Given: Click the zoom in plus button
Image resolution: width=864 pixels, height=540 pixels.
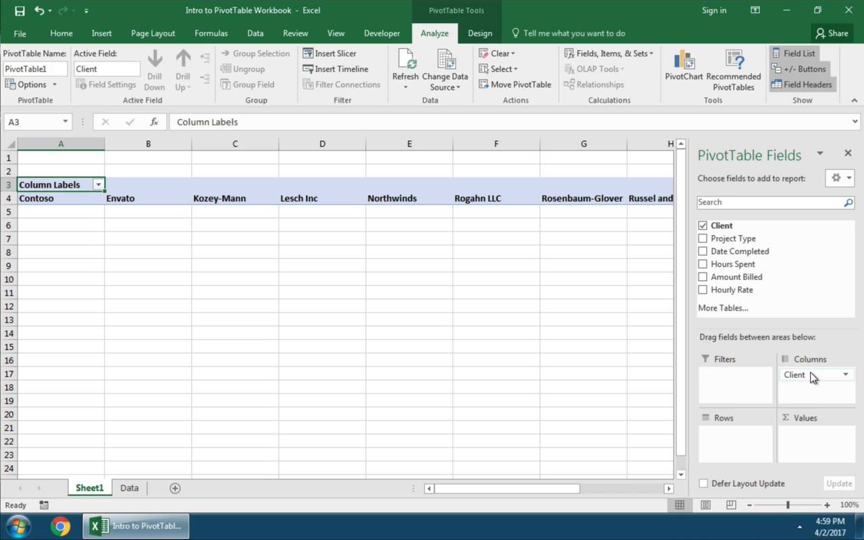Looking at the screenshot, I should 827,505.
